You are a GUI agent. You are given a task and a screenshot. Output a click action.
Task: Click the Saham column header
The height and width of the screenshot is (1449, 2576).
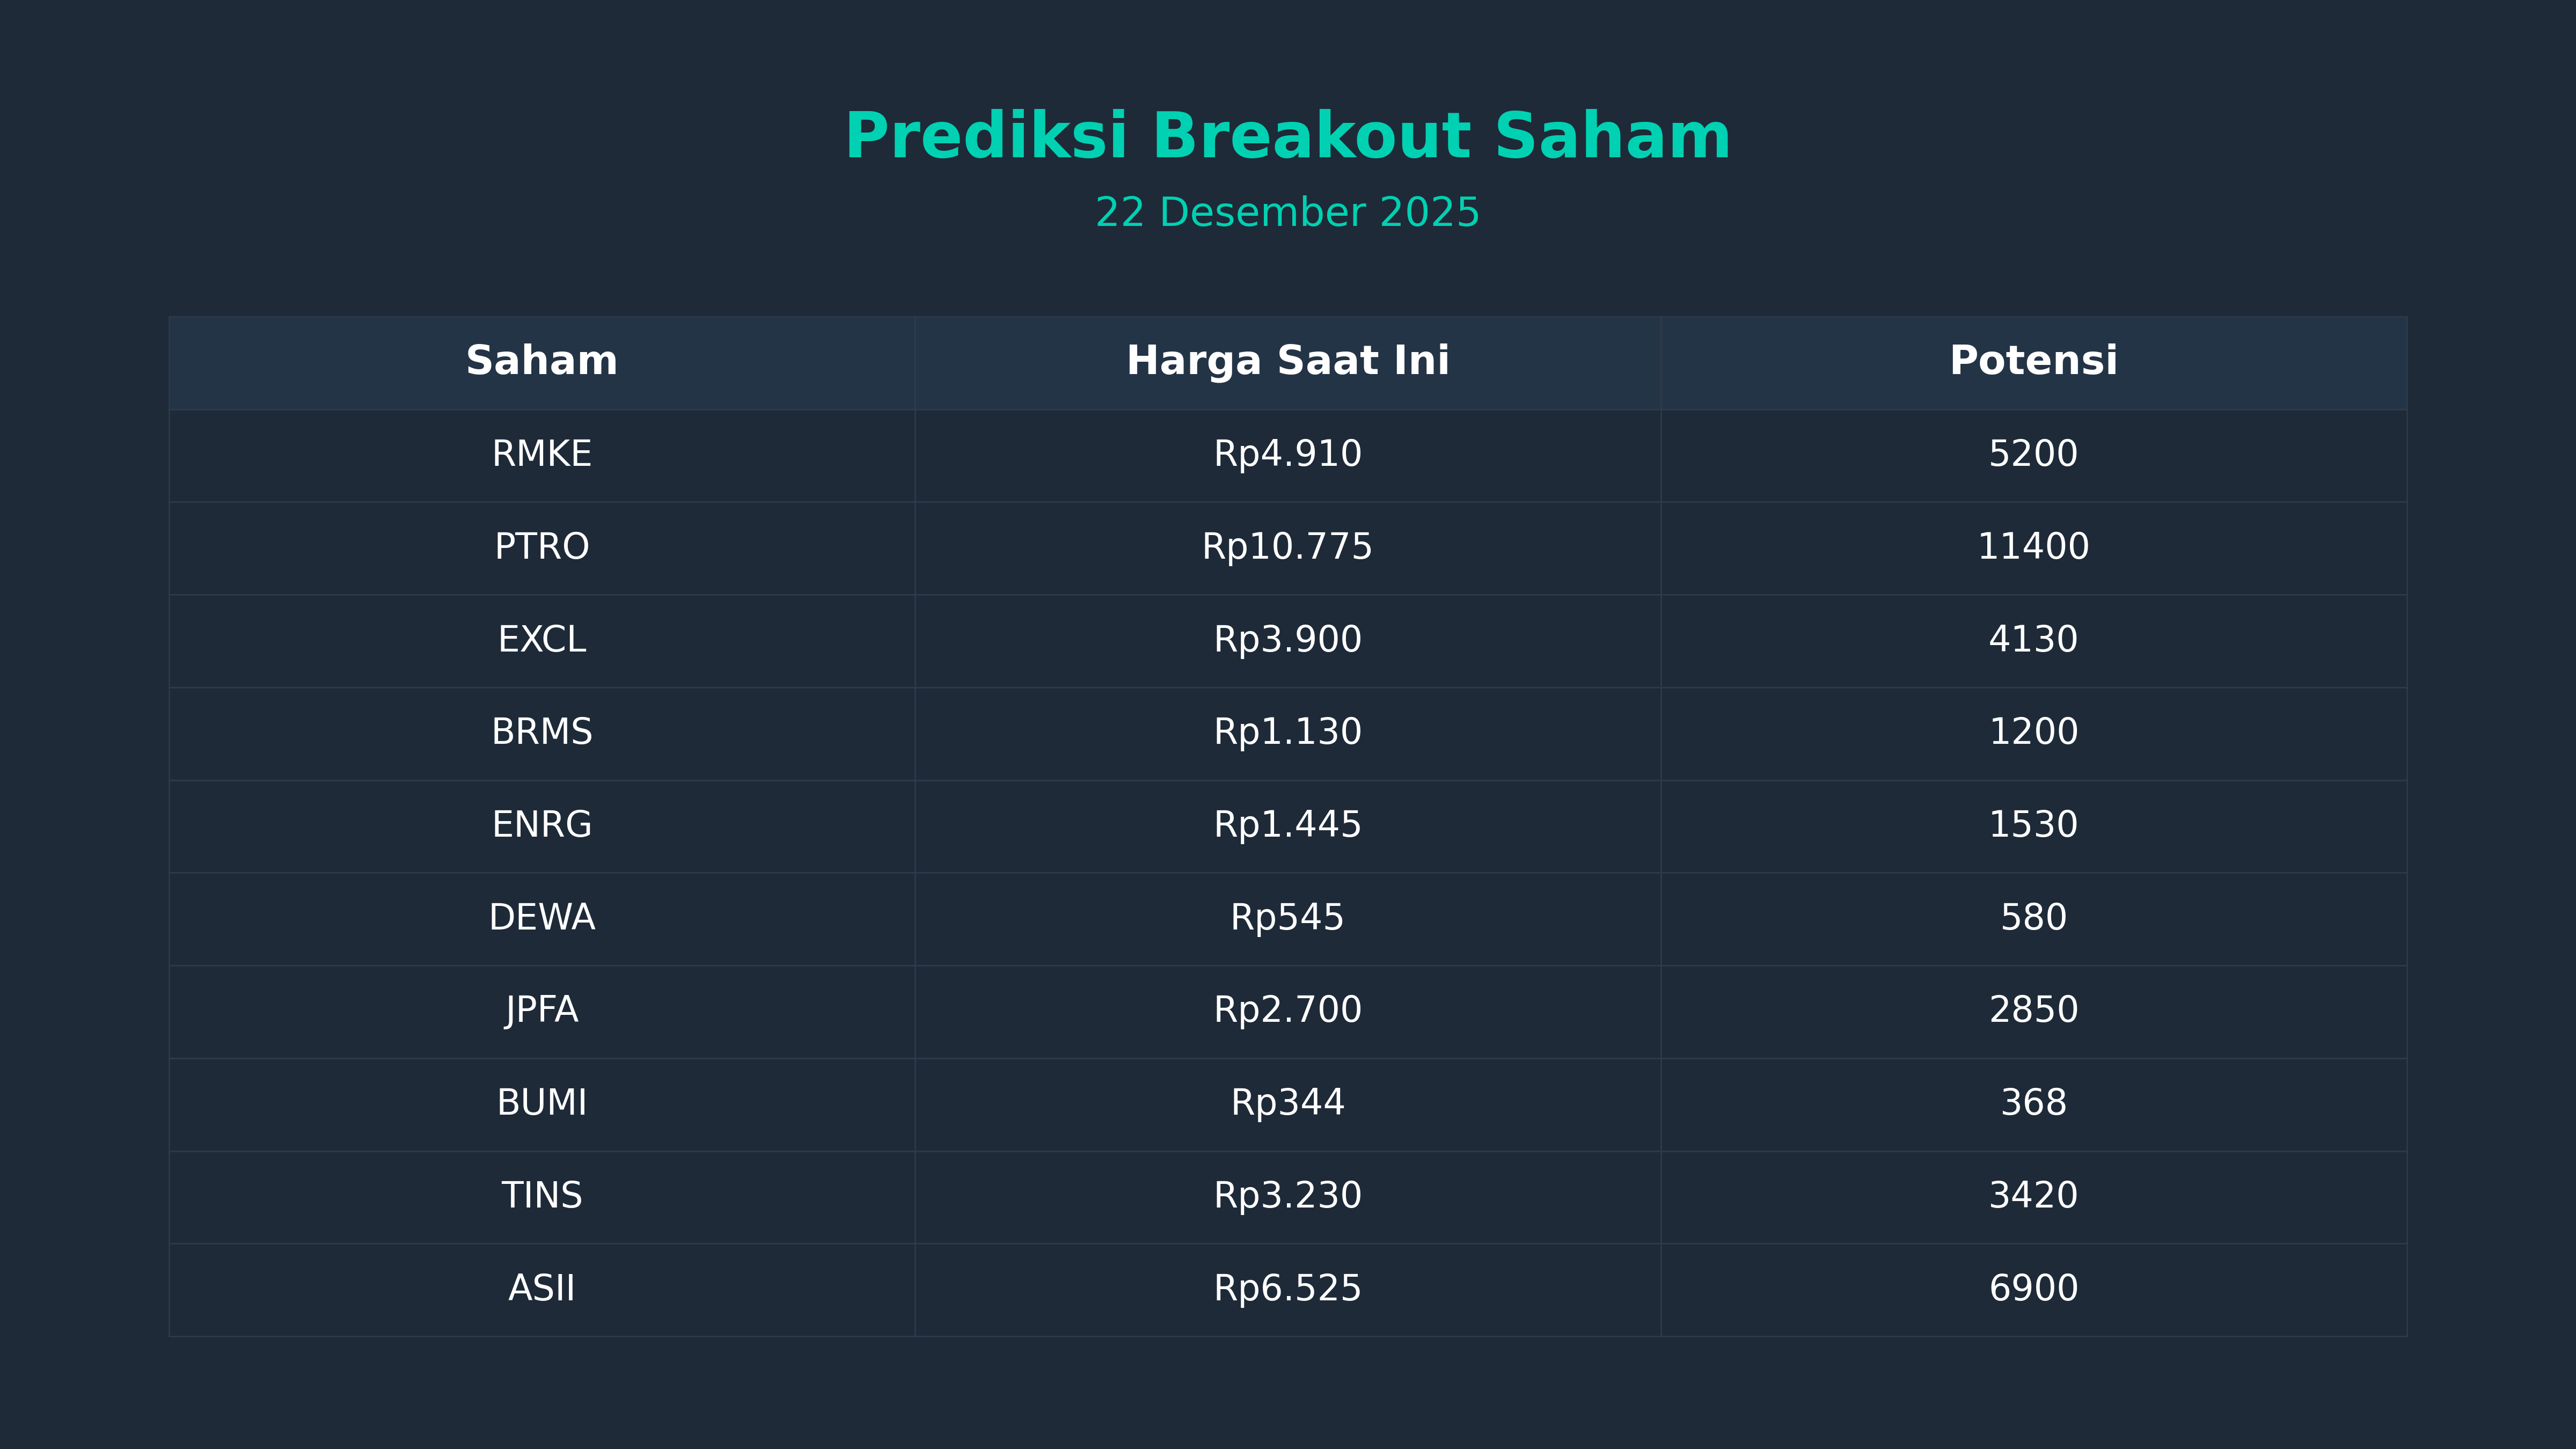[x=541, y=361]
